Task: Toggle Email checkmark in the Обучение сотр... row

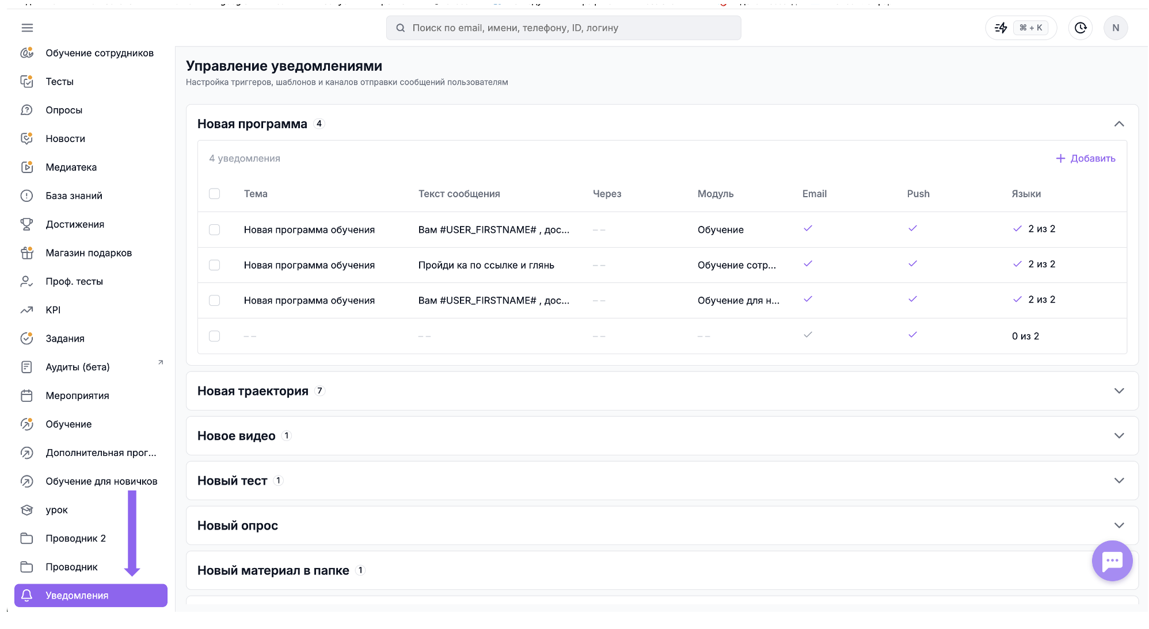Action: (x=808, y=264)
